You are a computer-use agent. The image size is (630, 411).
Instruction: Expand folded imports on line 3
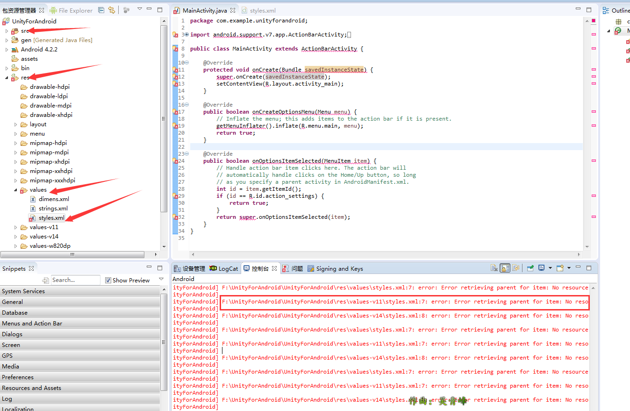pyautogui.click(x=187, y=35)
